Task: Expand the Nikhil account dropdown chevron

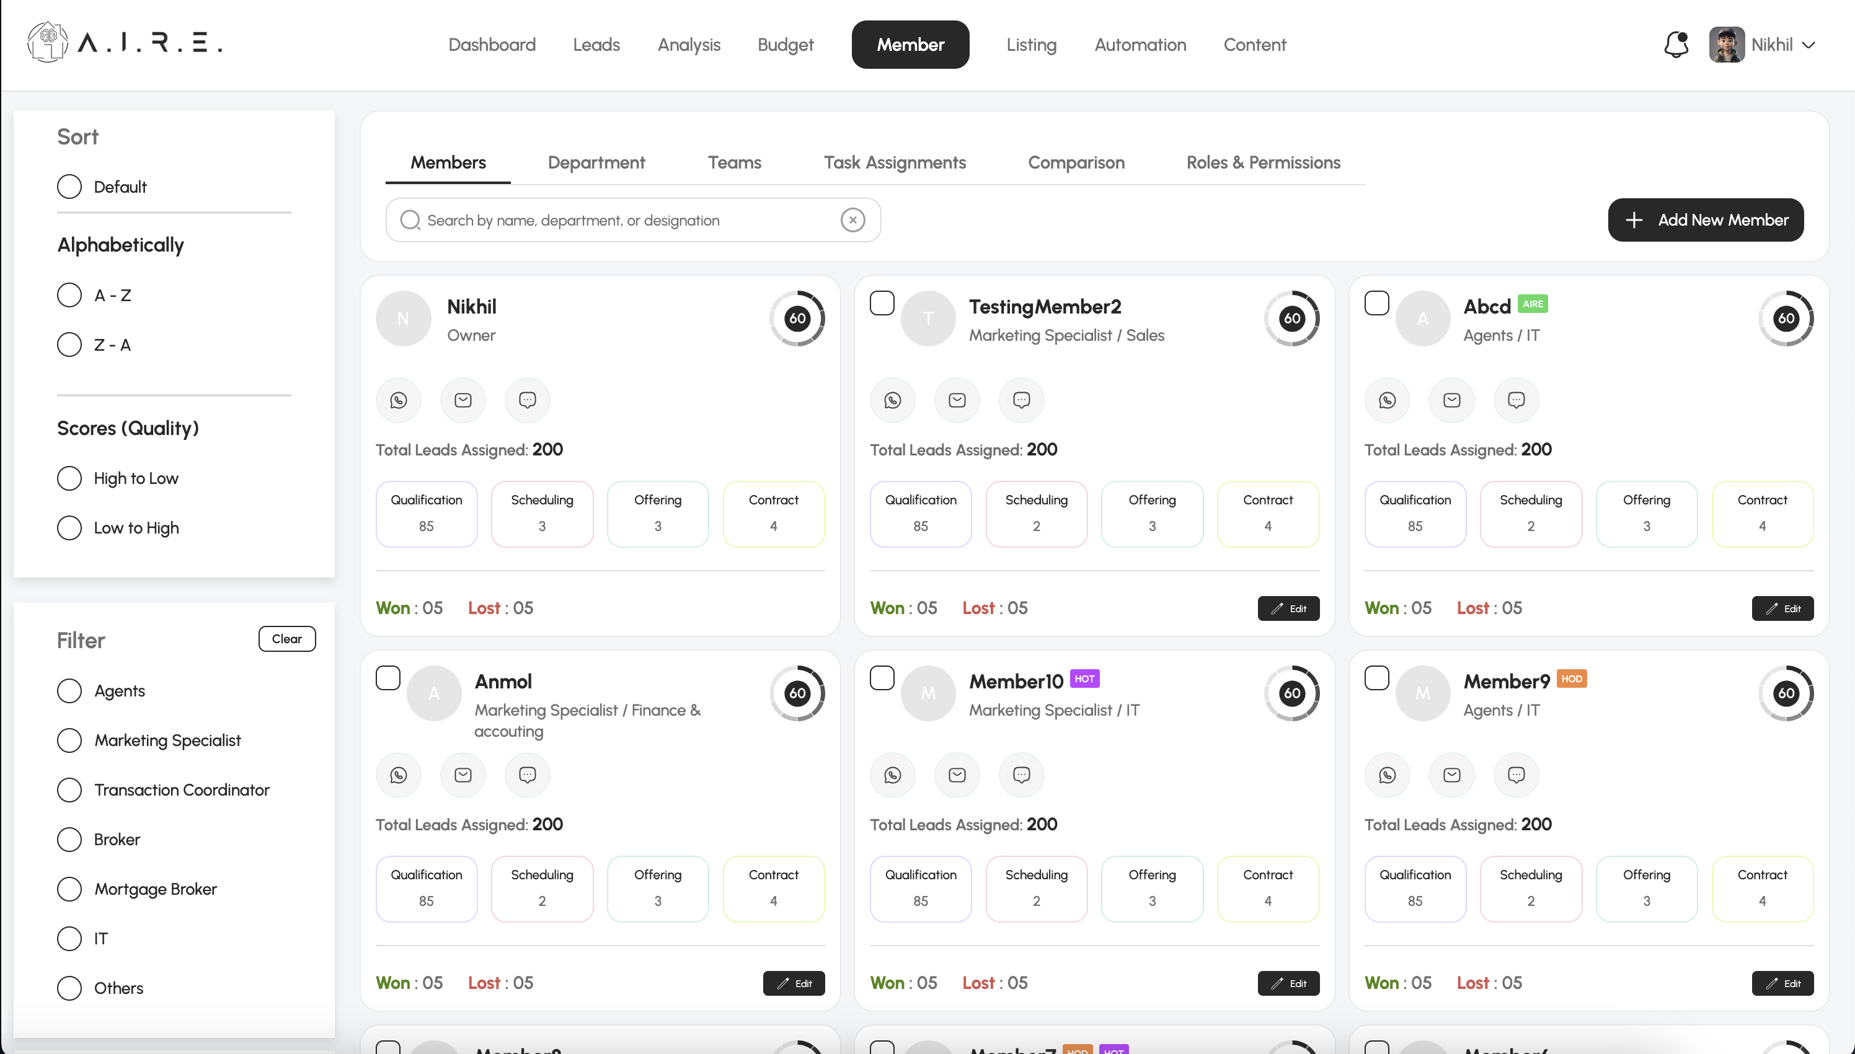Action: coord(1808,45)
